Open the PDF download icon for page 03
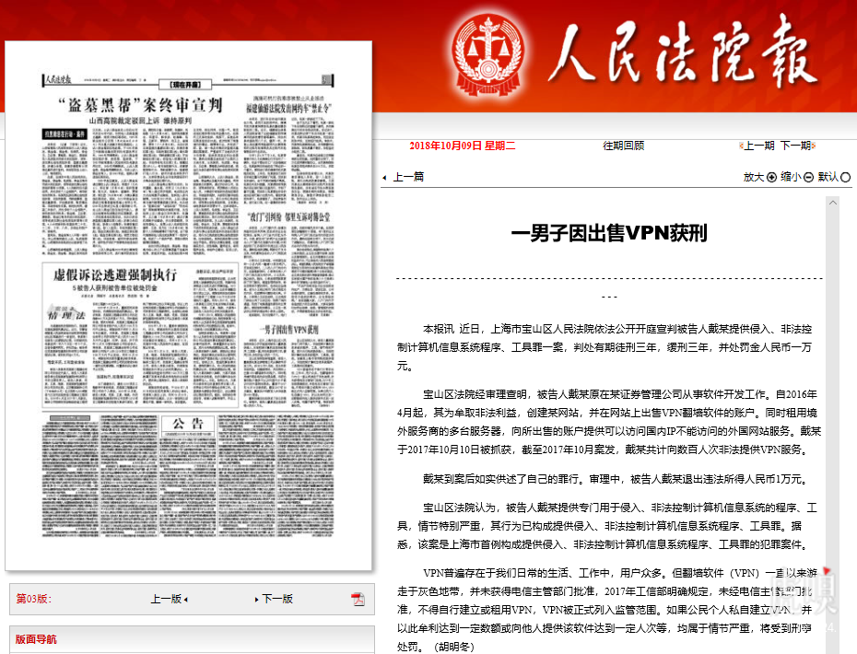 pos(358,599)
